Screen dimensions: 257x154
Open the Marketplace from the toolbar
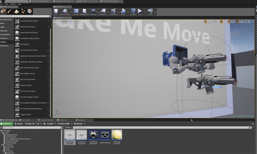point(84,12)
